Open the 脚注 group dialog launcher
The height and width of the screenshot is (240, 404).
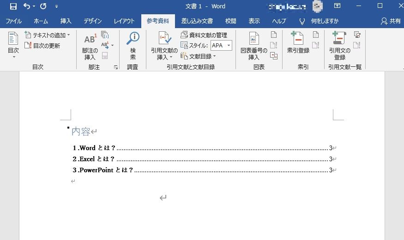(116, 67)
